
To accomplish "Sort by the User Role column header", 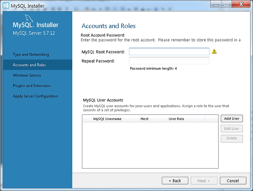I will (186, 119).
